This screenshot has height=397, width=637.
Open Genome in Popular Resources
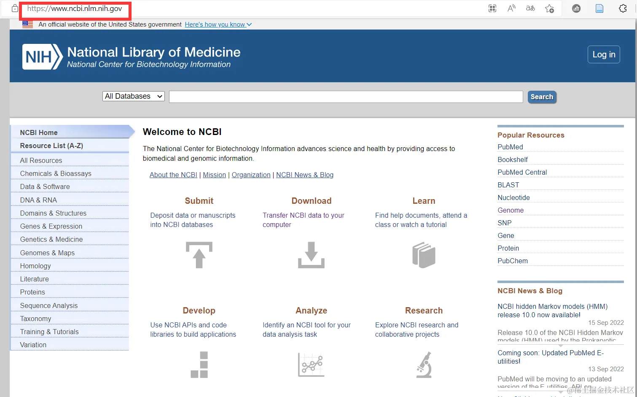click(511, 210)
